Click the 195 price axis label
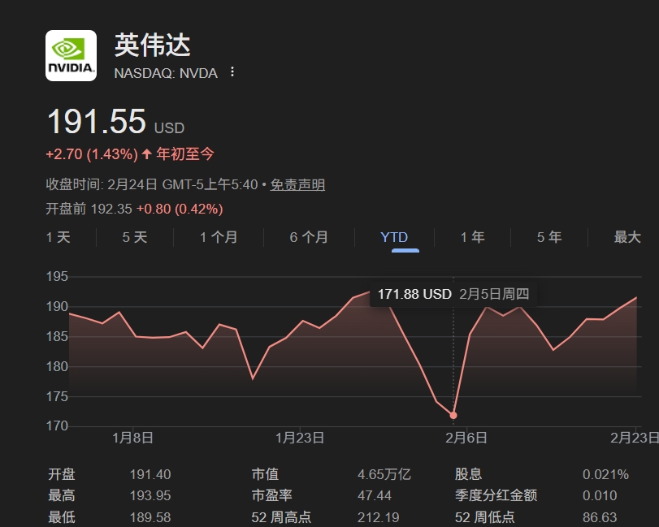 (57, 276)
